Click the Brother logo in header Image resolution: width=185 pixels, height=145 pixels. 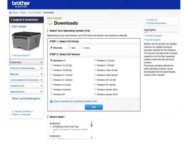(21, 4)
